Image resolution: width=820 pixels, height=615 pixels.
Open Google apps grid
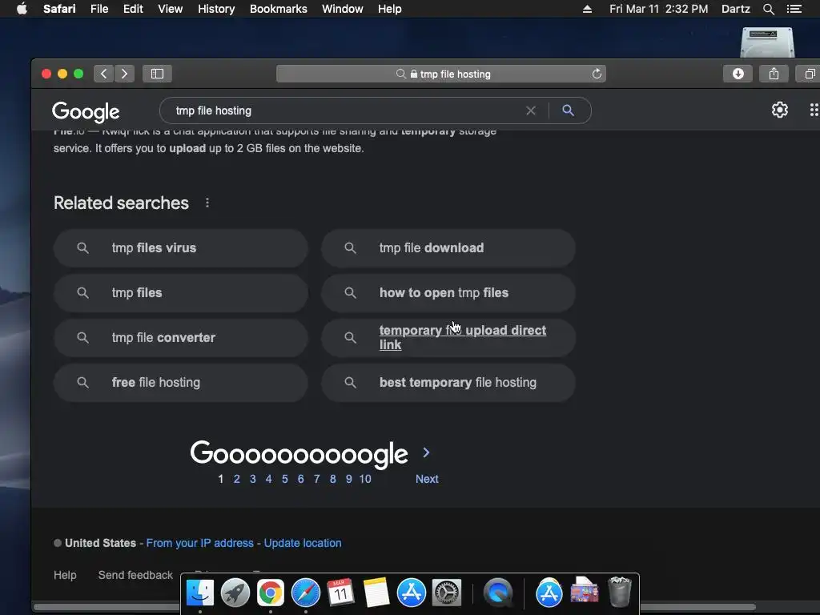[x=814, y=110]
